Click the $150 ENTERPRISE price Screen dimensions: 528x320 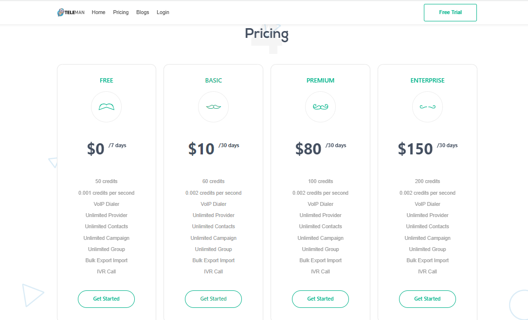pos(415,149)
